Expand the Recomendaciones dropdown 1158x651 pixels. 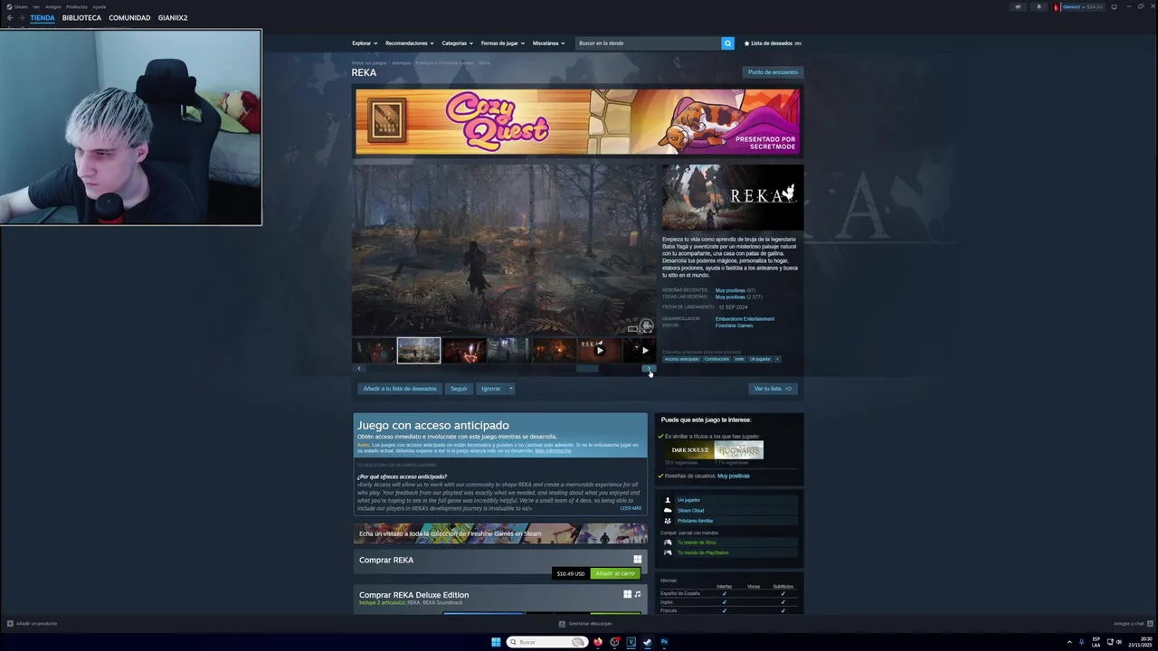click(409, 43)
